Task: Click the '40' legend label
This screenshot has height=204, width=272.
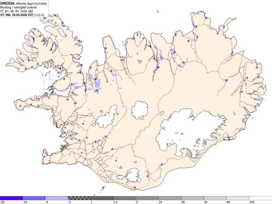Action: click(x=206, y=202)
